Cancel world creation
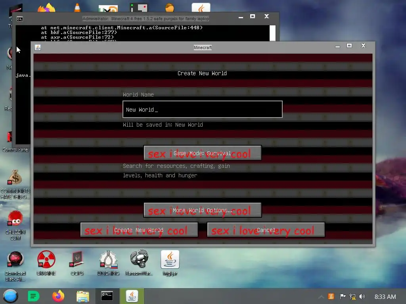Viewport: 406px width, 304px height. (266, 230)
